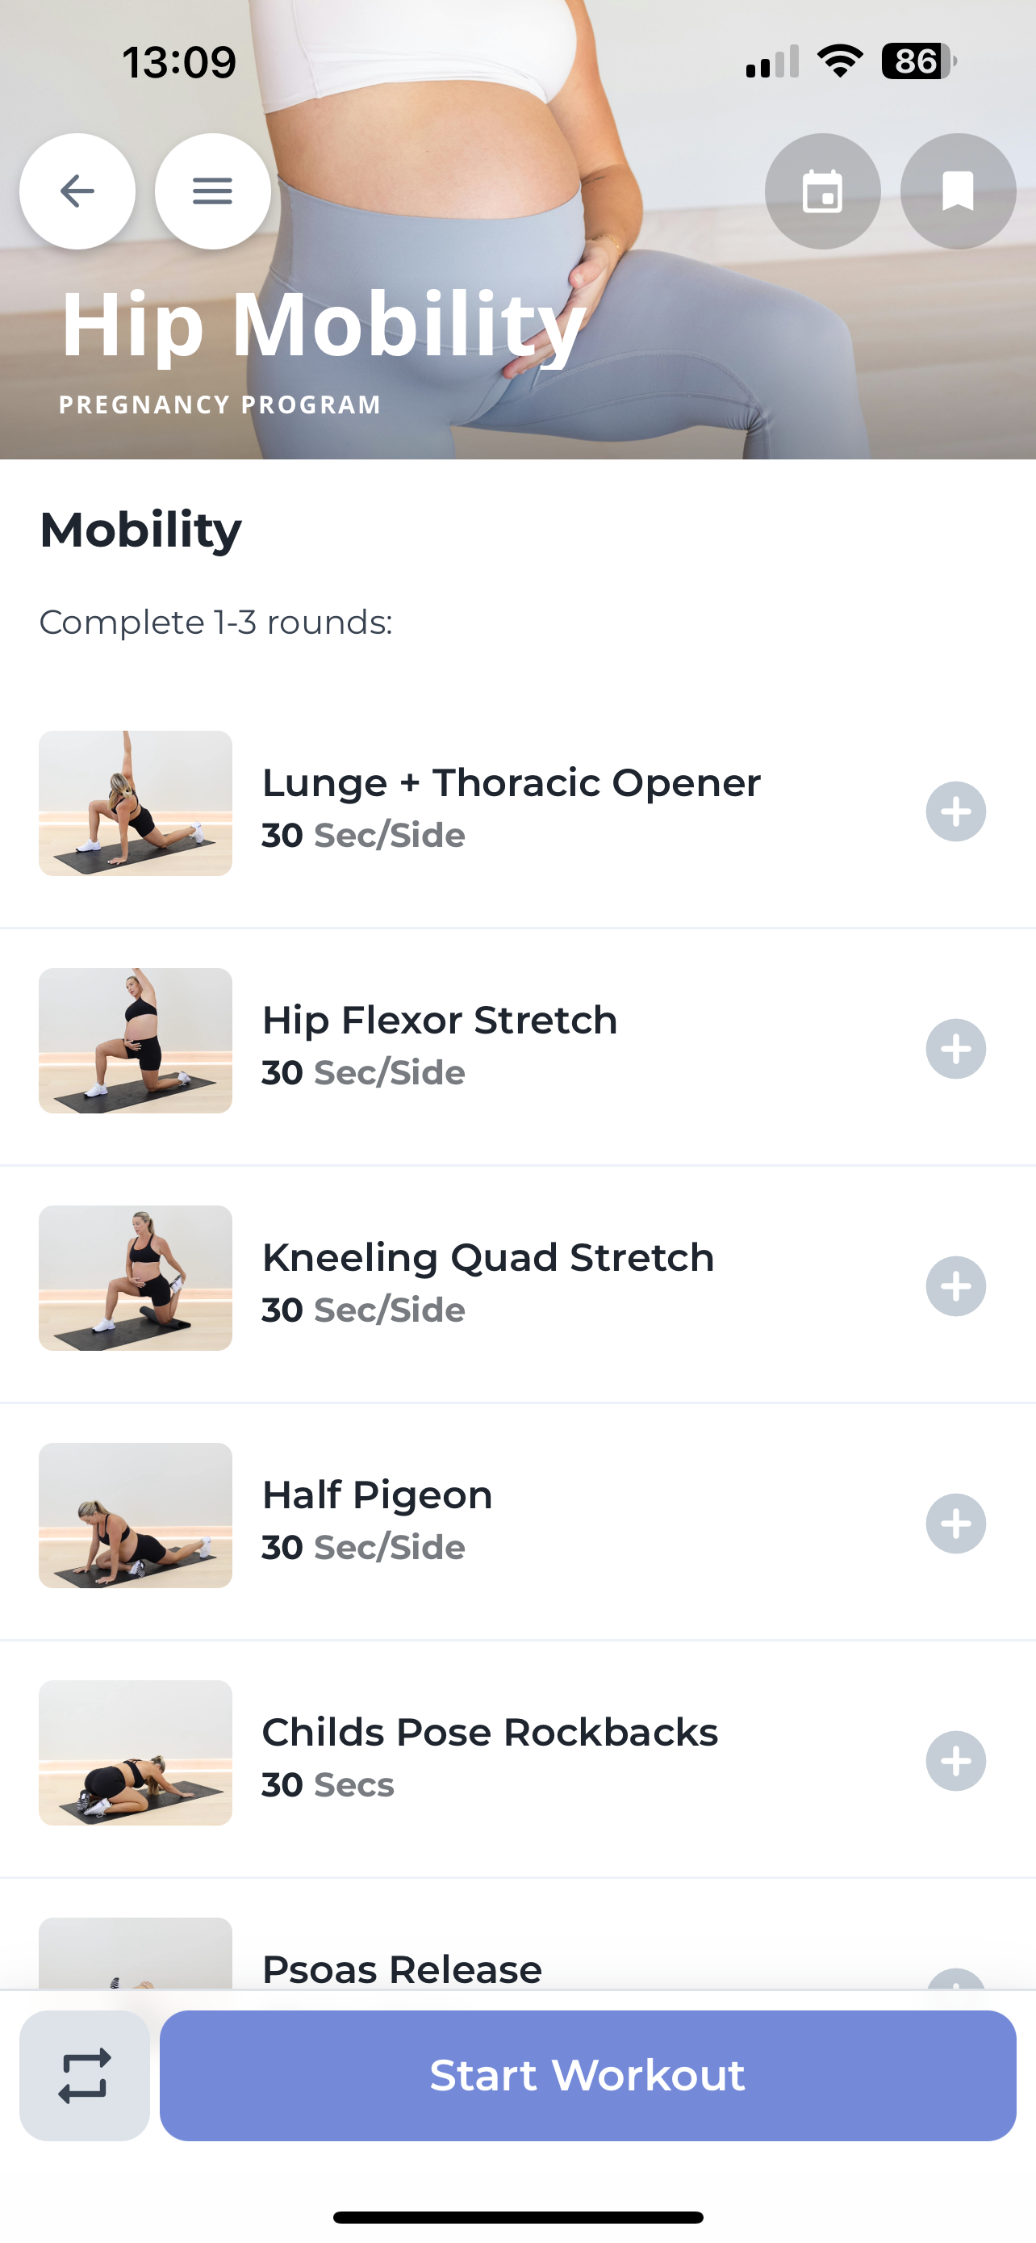Tap the Wi-Fi status icon
This screenshot has width=1036, height=2243.
click(x=839, y=62)
